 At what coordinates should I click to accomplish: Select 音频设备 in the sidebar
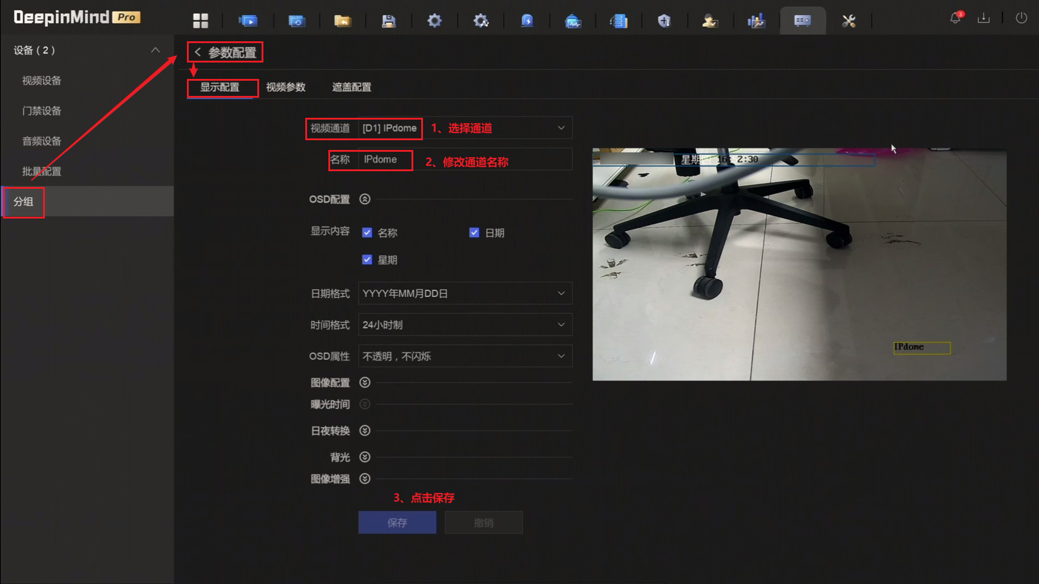coord(42,141)
